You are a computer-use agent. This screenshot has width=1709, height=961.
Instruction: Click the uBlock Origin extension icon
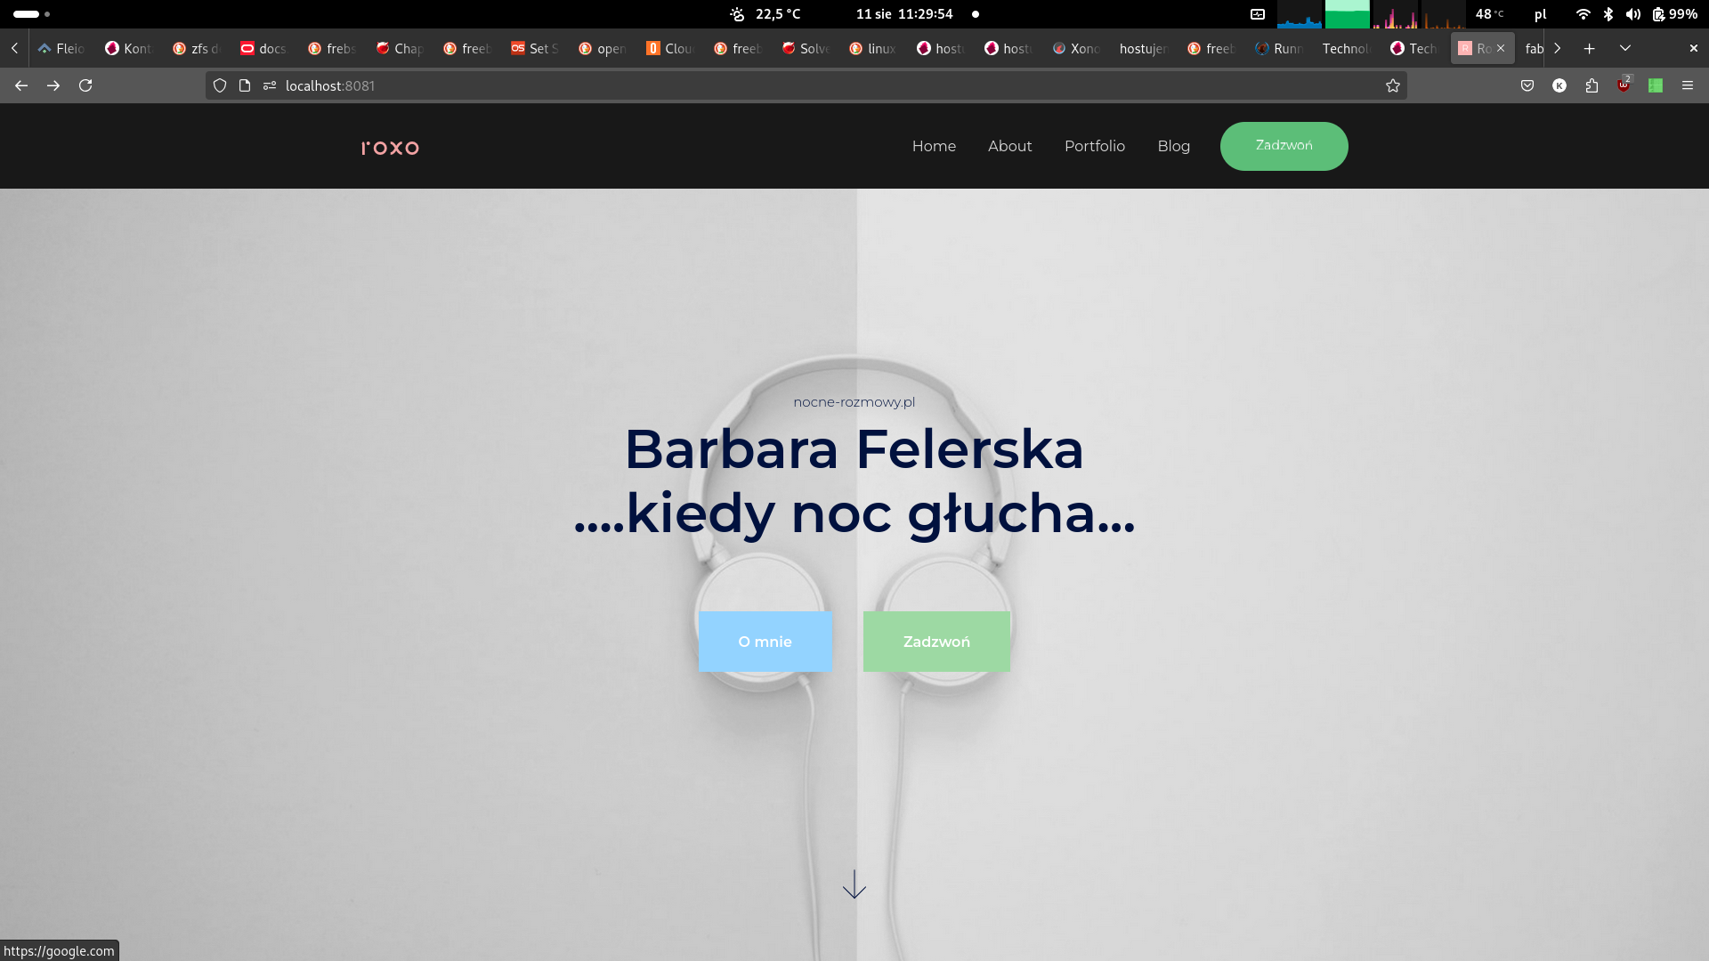(x=1624, y=85)
